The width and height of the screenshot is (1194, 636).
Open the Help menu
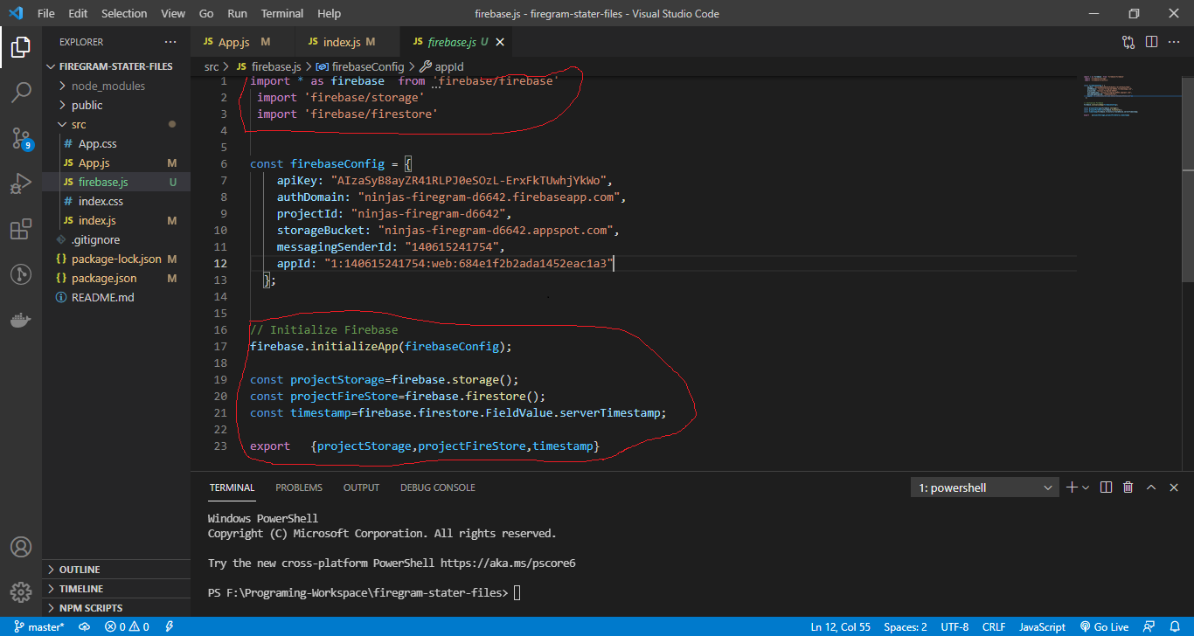coord(330,13)
